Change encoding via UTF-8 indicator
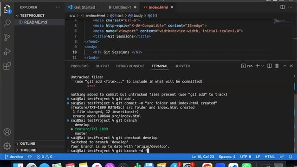 coord(245,157)
